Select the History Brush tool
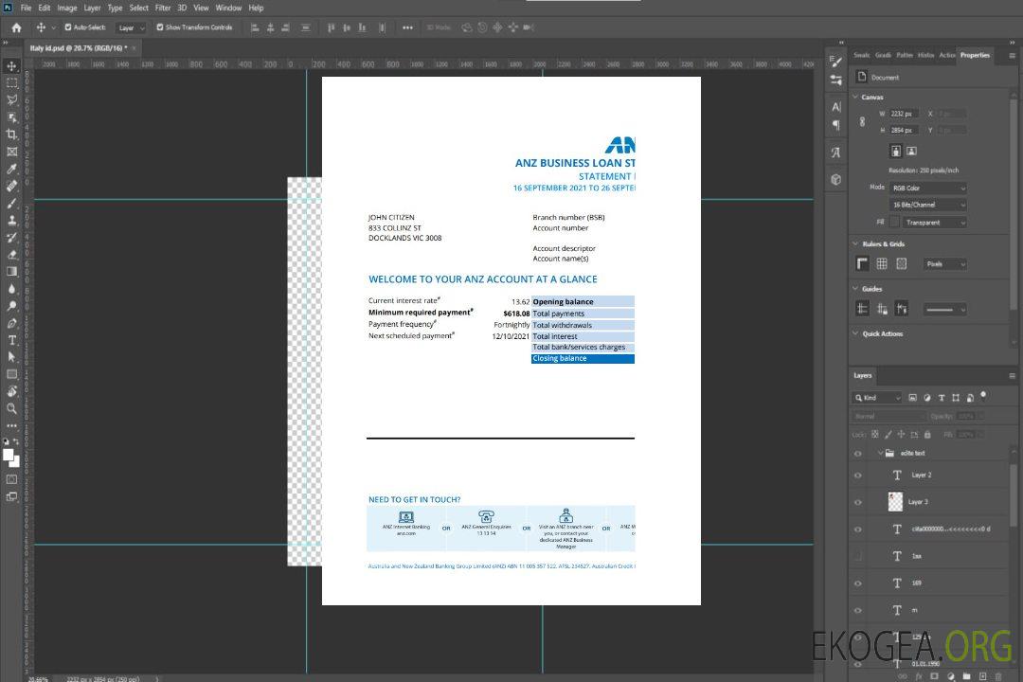 coord(11,238)
